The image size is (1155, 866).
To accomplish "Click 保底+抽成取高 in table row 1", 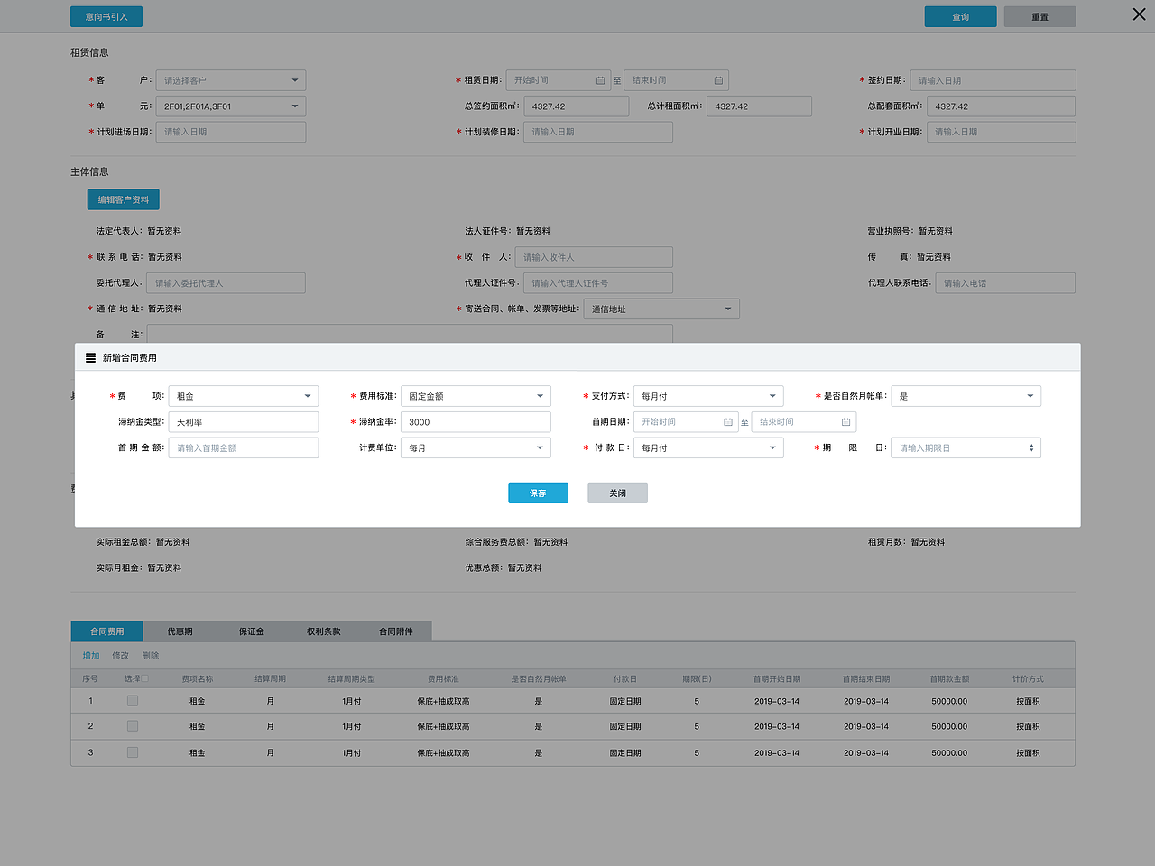I will point(443,701).
